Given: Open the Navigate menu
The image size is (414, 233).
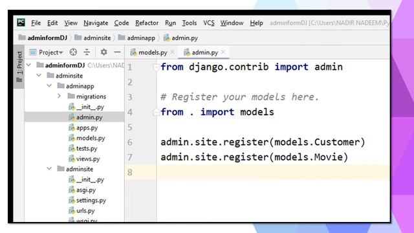Looking at the screenshot, I should (x=96, y=23).
